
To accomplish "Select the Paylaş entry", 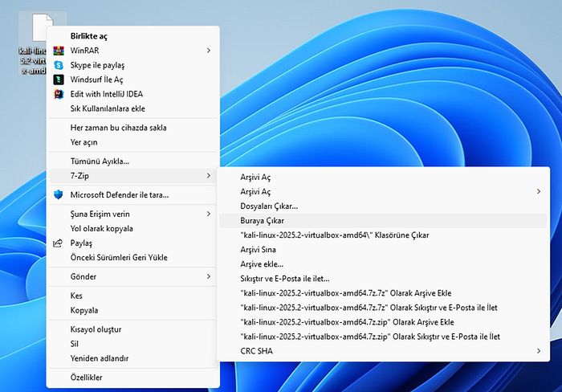I will 133,243.
